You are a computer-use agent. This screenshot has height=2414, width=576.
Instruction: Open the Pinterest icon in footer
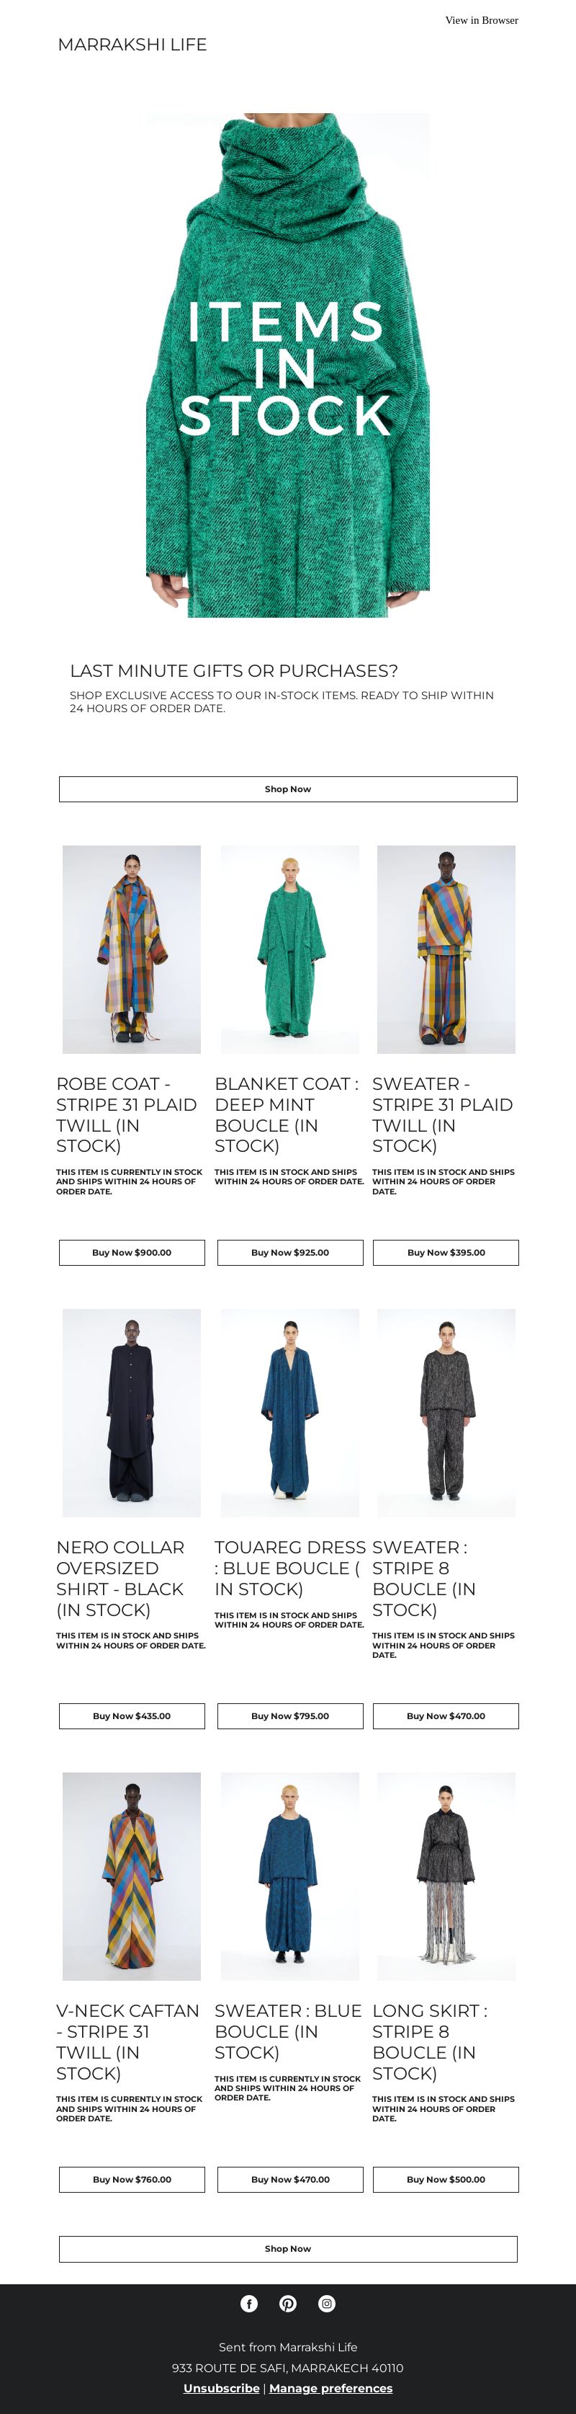pos(289,2304)
